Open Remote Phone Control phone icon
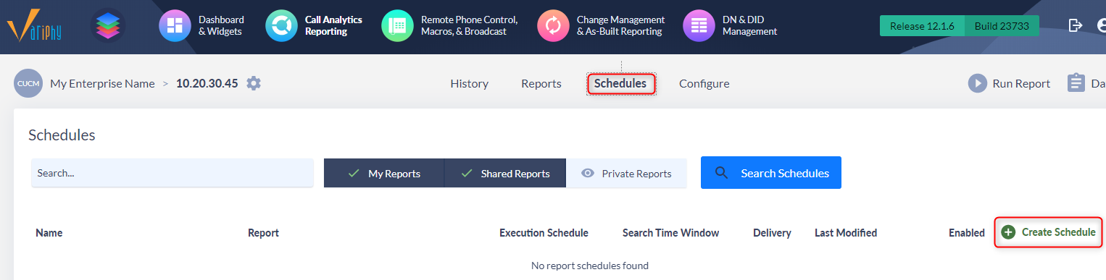This screenshot has height=280, width=1106. [397, 25]
